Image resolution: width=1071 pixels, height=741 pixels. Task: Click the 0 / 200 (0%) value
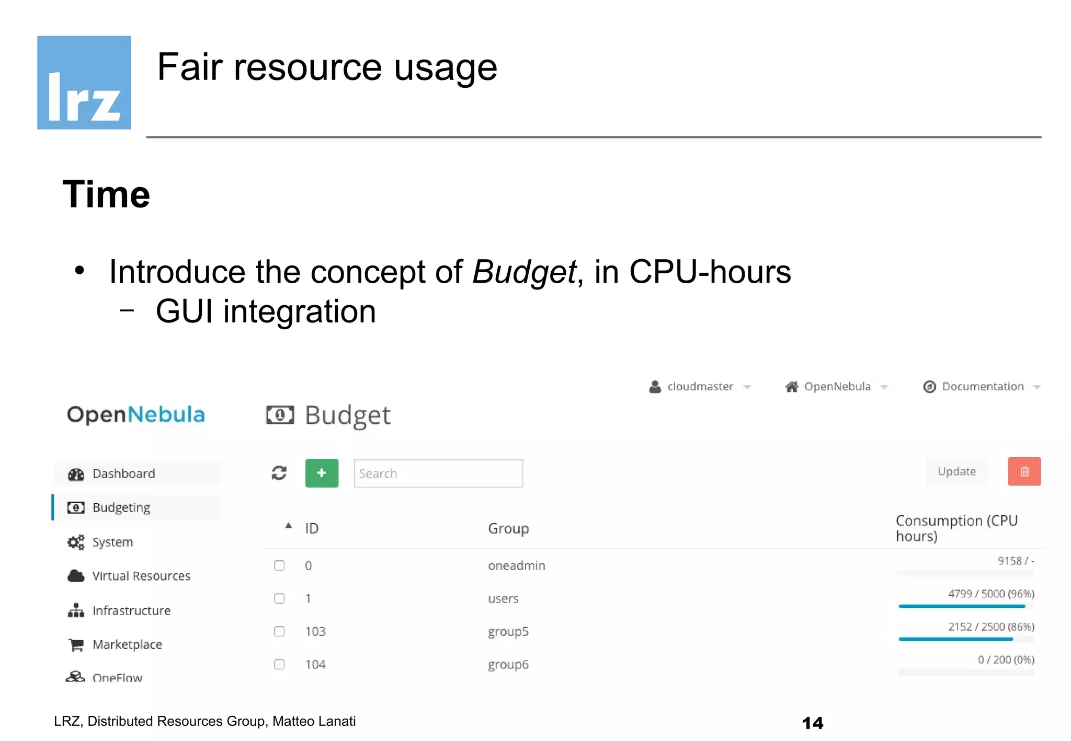(x=1006, y=659)
